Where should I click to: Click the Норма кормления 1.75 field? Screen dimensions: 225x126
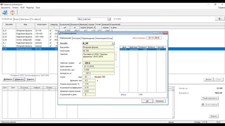pos(89,84)
